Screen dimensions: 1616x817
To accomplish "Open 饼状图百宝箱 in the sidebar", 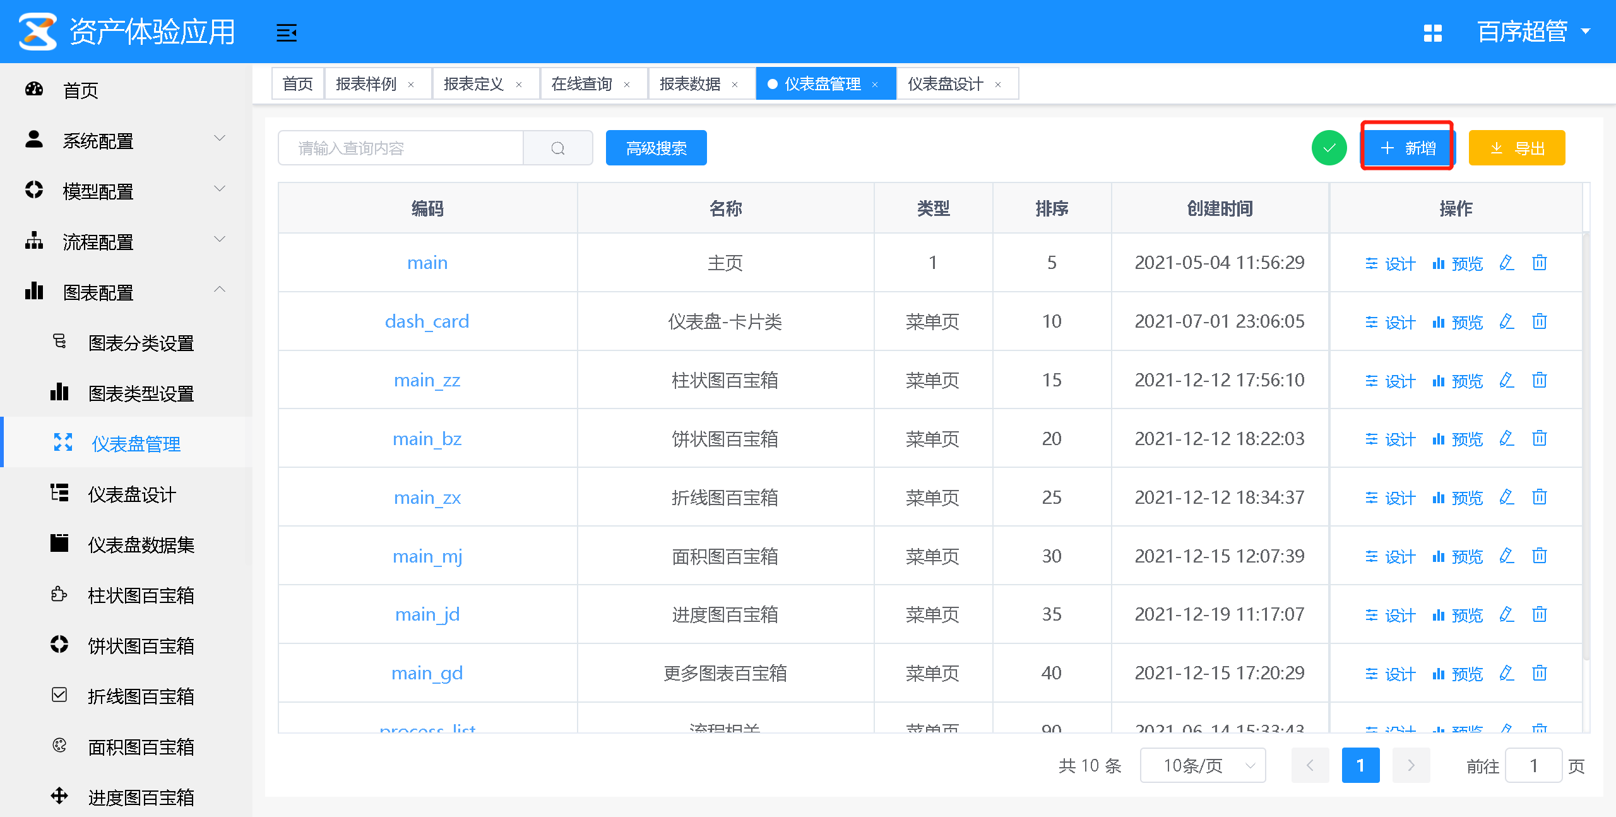I will [126, 646].
